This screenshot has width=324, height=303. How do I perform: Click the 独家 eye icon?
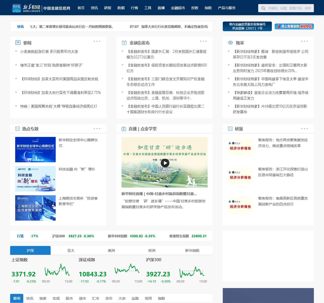[231, 43]
